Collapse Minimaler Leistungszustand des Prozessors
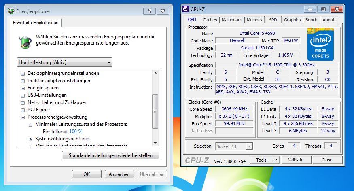The image size is (354, 191). pyautogui.click(x=30, y=125)
